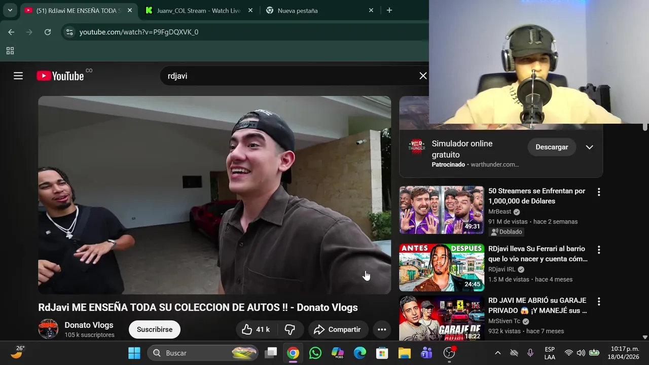649x365 pixels.
Task: Click the youtube.com address bar URL
Action: tap(139, 32)
